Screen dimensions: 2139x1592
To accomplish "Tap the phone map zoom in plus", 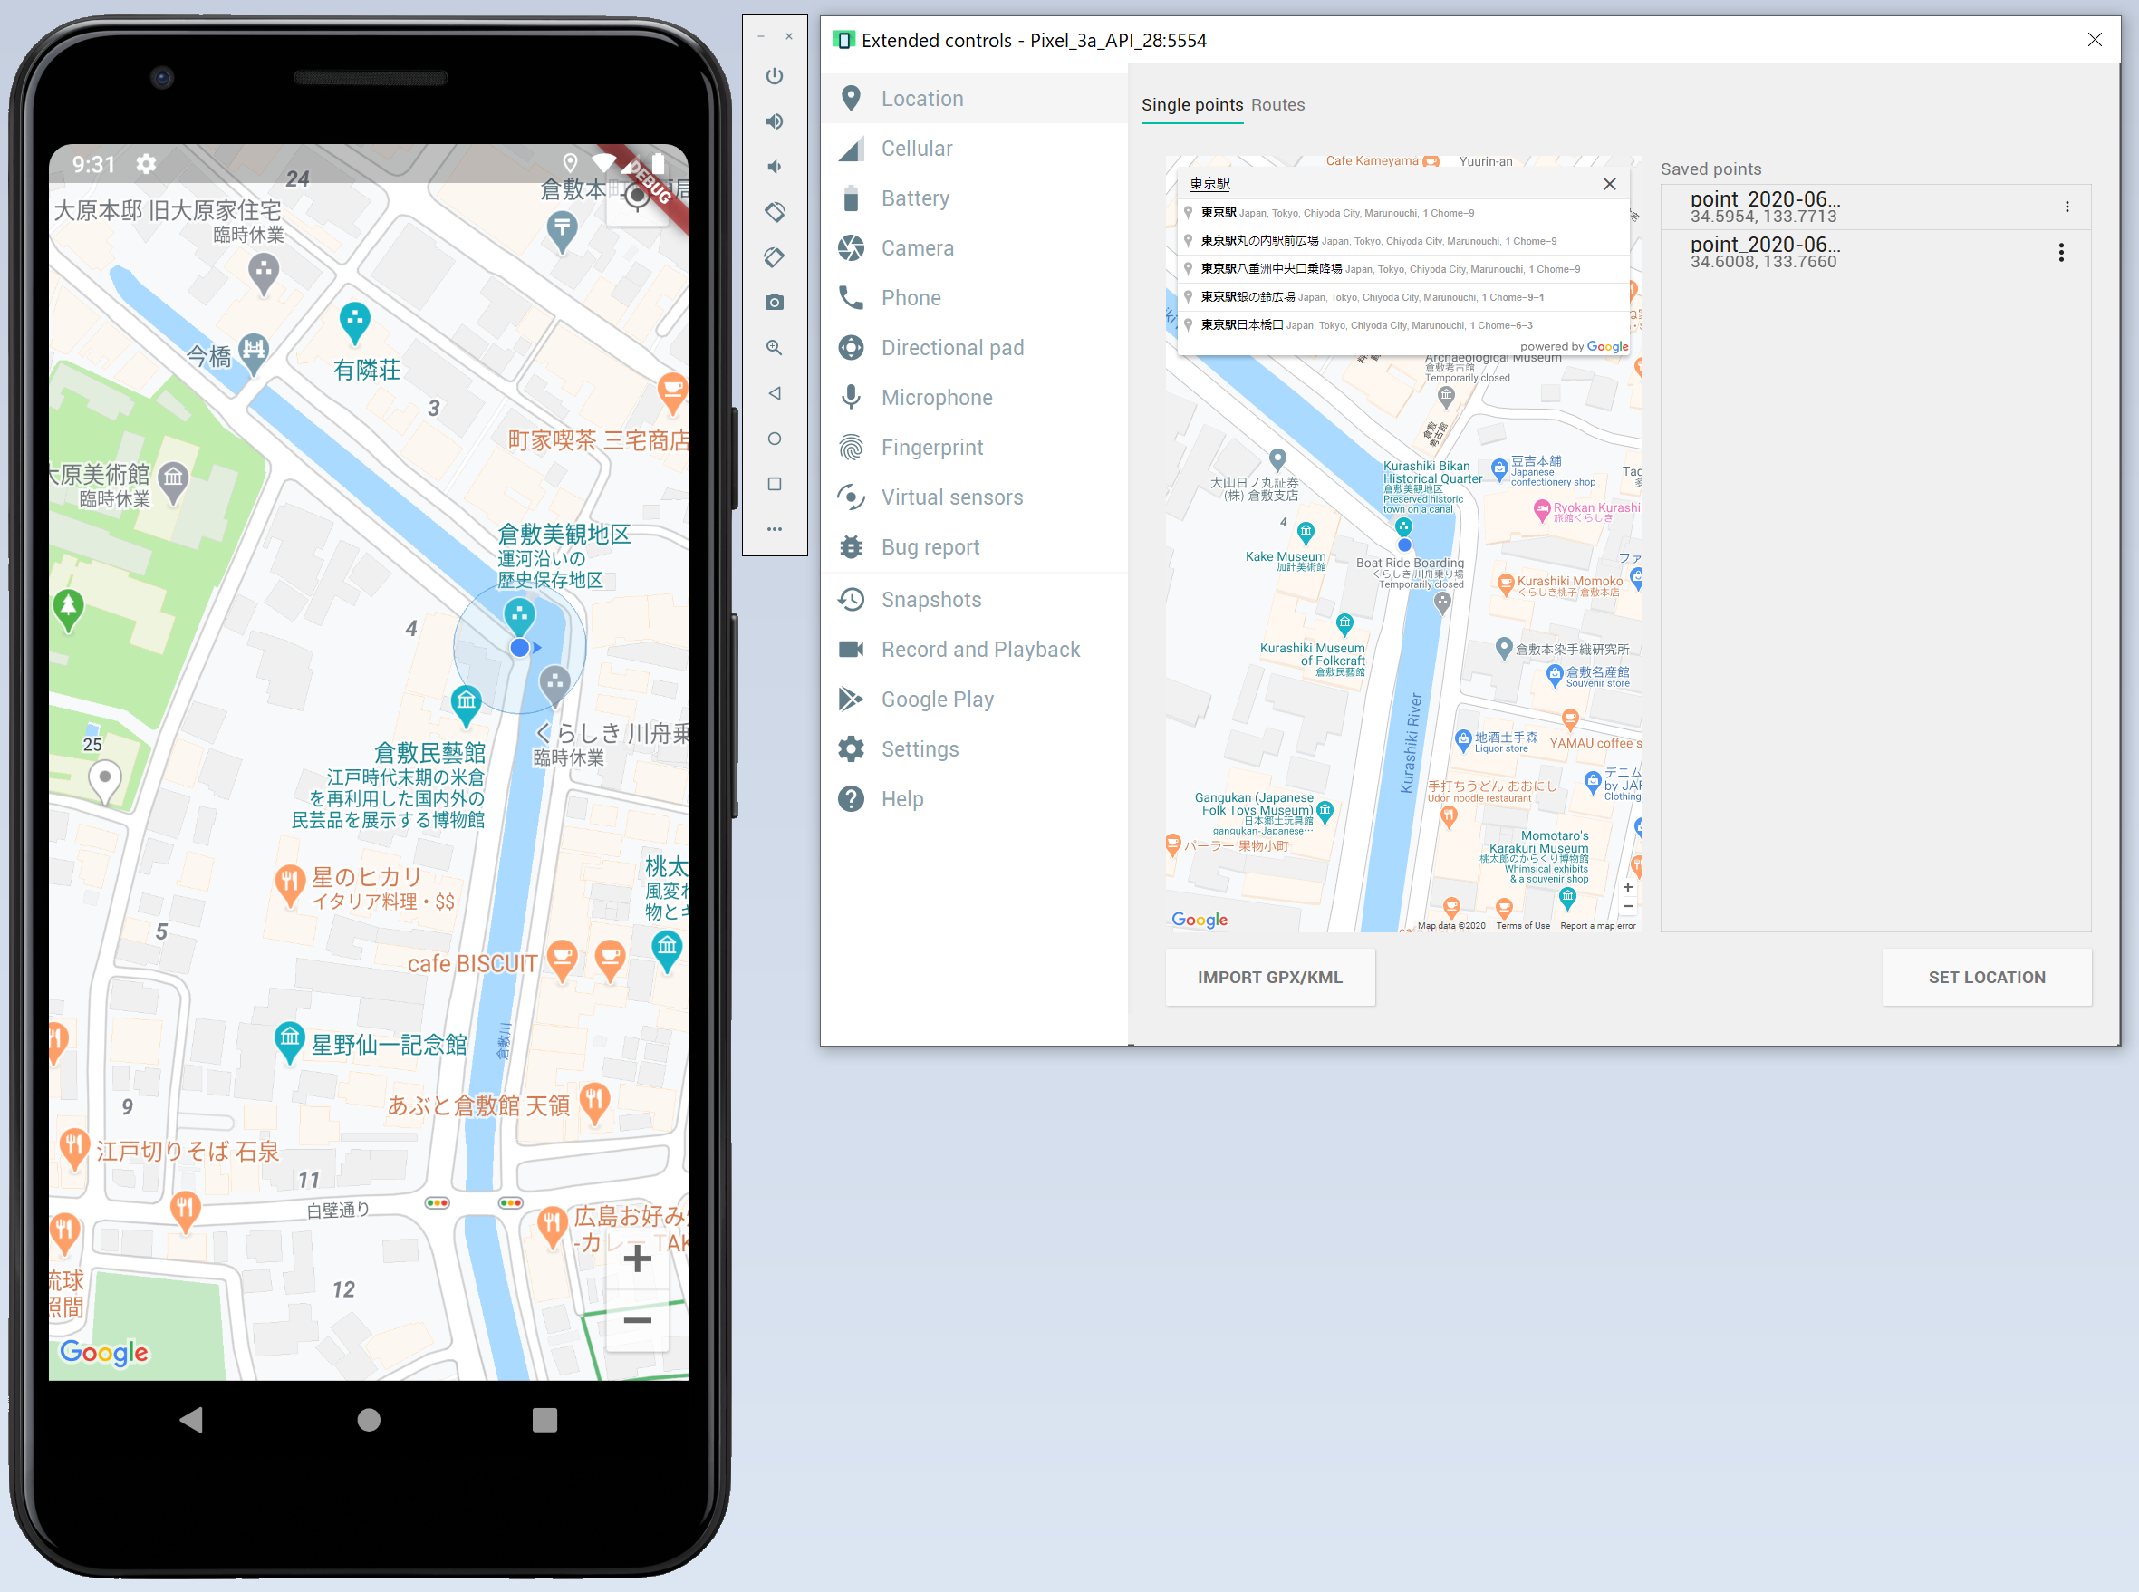I will coord(637,1259).
